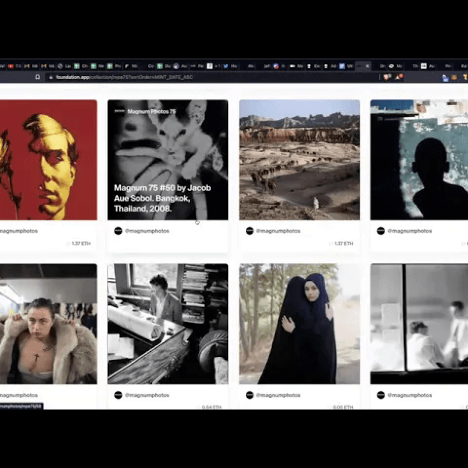Open the red and yellow portrait artwork
This screenshot has height=468, width=468.
coord(48,160)
